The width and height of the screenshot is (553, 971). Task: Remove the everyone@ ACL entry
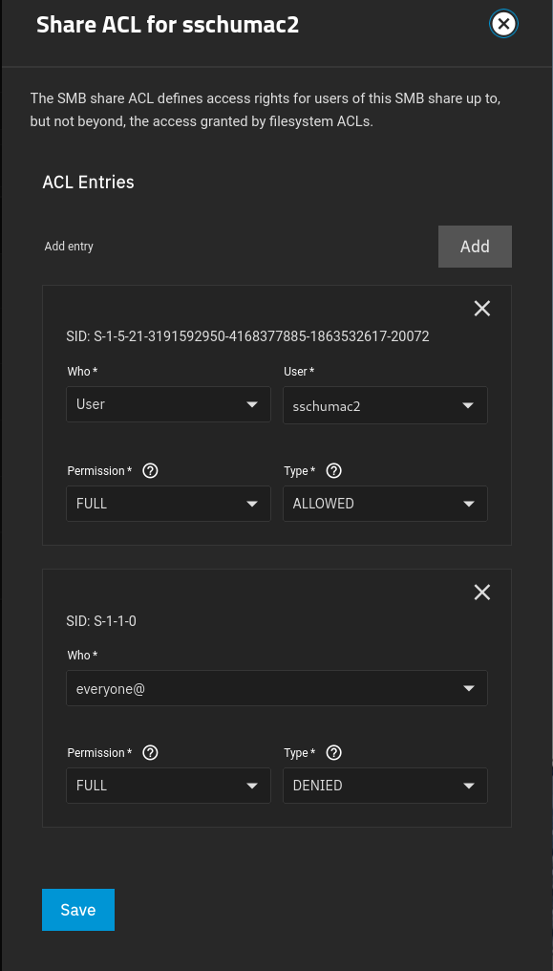tap(482, 593)
